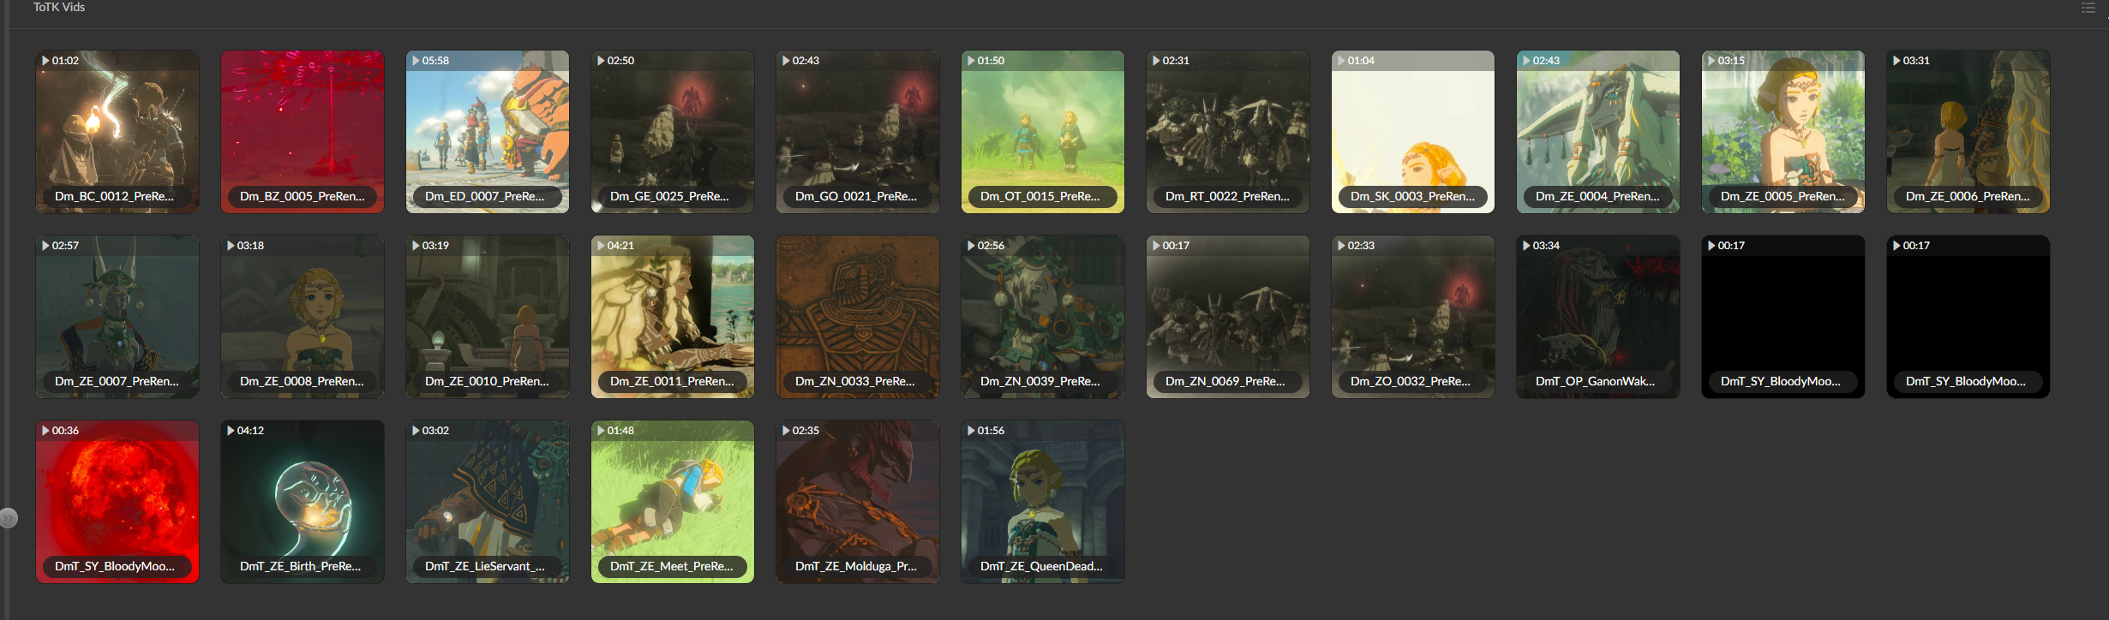Click the play icon on the 05:58 video
The width and height of the screenshot is (2109, 620).
pos(416,61)
